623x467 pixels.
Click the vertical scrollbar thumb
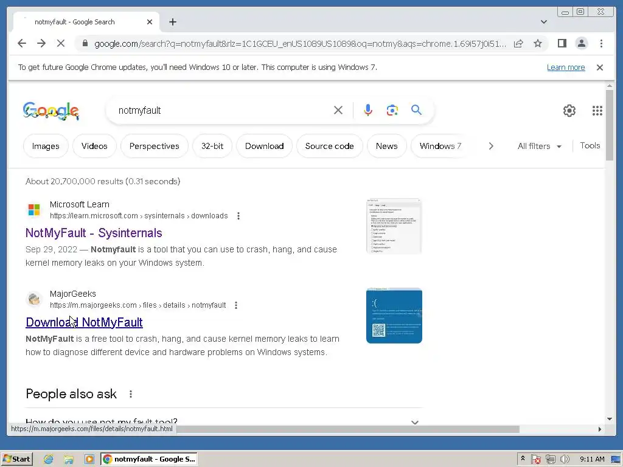coord(610,125)
